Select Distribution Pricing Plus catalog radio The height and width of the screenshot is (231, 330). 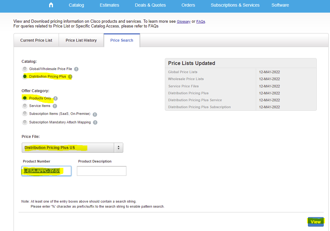(x=25, y=76)
